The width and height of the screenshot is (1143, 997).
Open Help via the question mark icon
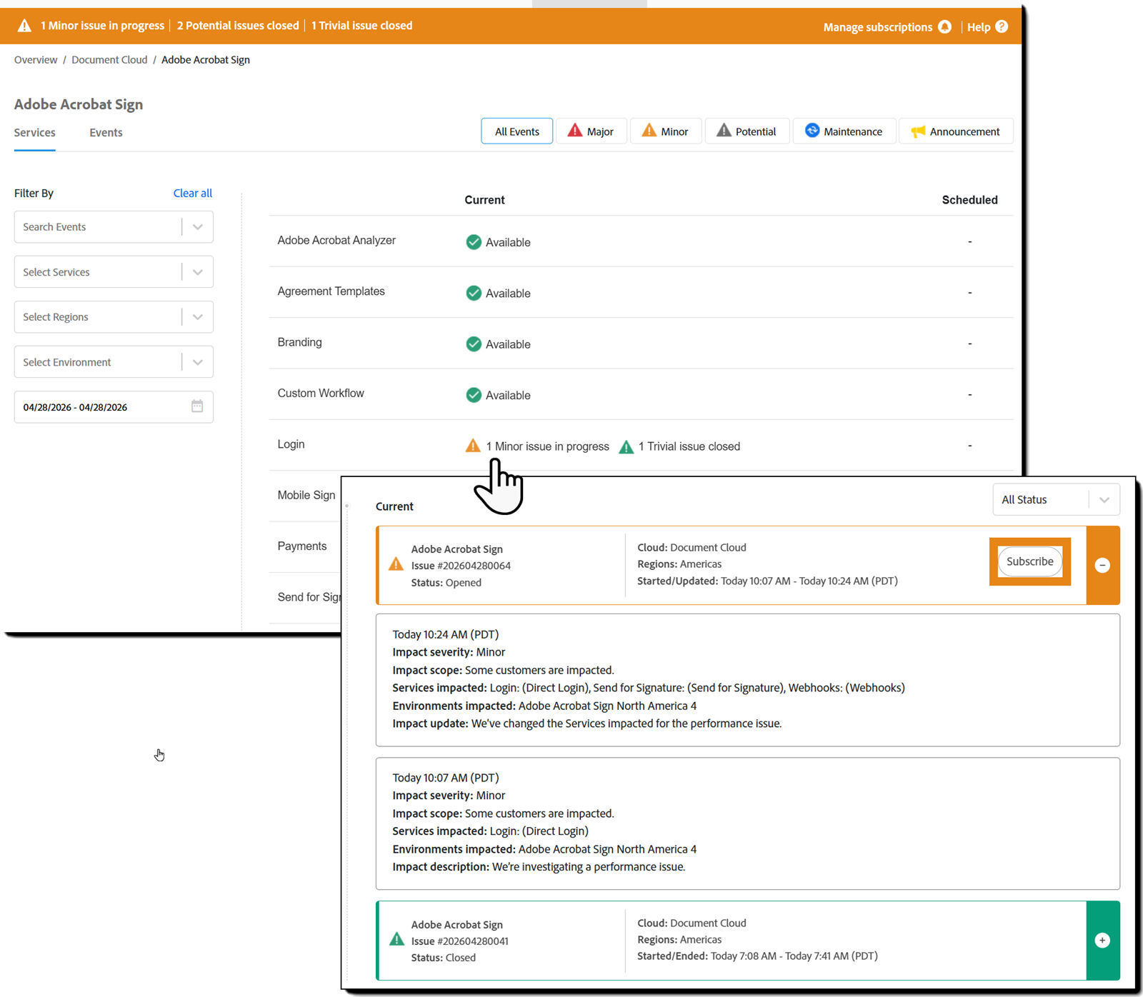point(1003,26)
